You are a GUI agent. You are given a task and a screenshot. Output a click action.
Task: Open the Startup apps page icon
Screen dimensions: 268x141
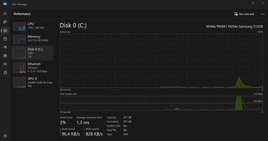[x=5, y=47]
